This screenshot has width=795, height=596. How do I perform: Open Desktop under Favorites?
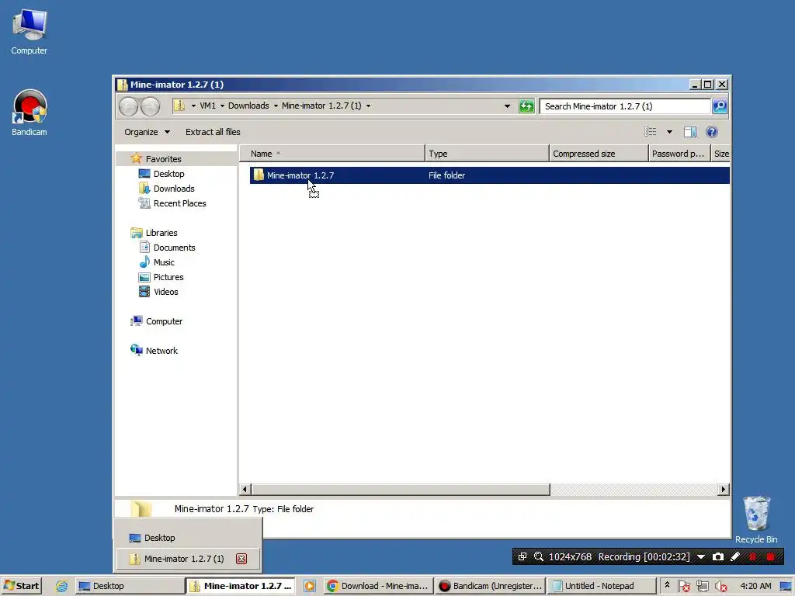click(168, 174)
